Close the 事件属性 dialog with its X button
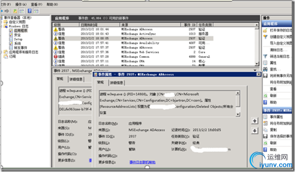295x172 pixels. click(x=258, y=74)
